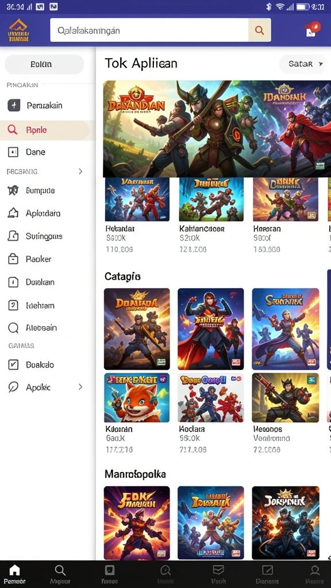
Task: Open the Sutingoats sidebar item
Action: (44, 236)
